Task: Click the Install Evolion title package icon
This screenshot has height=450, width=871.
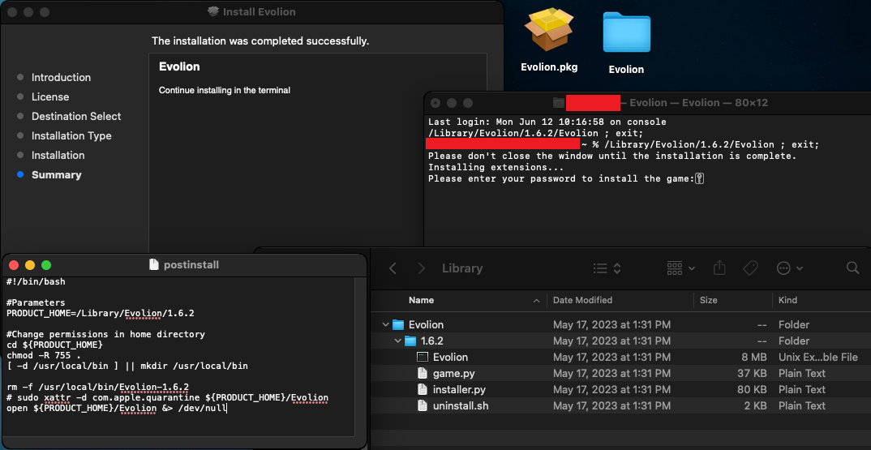Action: 213,11
